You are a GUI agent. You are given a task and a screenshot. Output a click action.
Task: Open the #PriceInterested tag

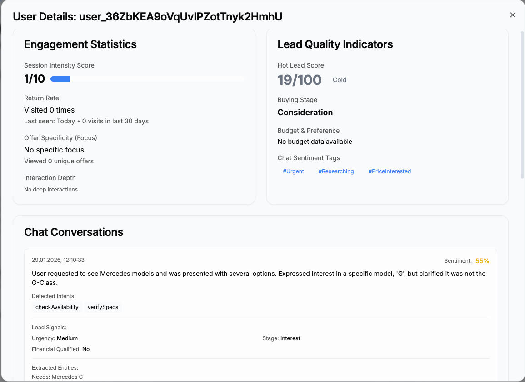(x=390, y=171)
